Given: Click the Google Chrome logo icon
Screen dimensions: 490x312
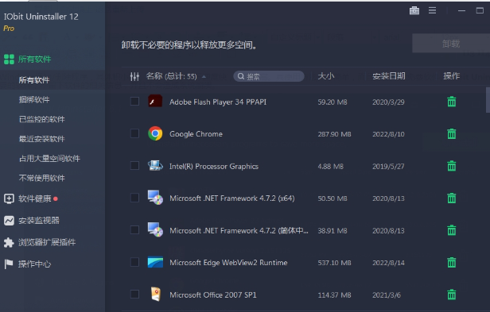Looking at the screenshot, I should (x=155, y=133).
